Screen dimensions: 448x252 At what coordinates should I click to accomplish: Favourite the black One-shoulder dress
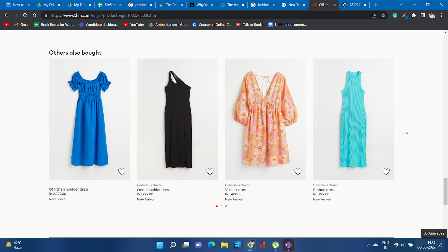(x=210, y=172)
